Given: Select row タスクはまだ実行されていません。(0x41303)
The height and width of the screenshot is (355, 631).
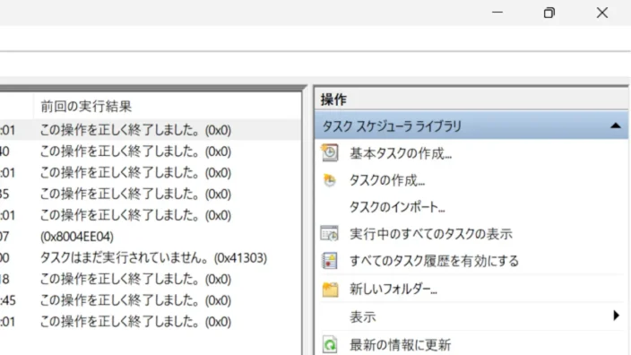Looking at the screenshot, I should click(151, 257).
